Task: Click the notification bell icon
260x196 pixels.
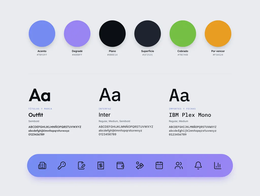Action: point(198,166)
